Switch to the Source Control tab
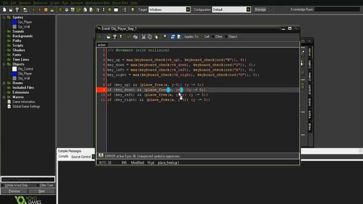The width and height of the screenshot is (363, 204). [81, 157]
